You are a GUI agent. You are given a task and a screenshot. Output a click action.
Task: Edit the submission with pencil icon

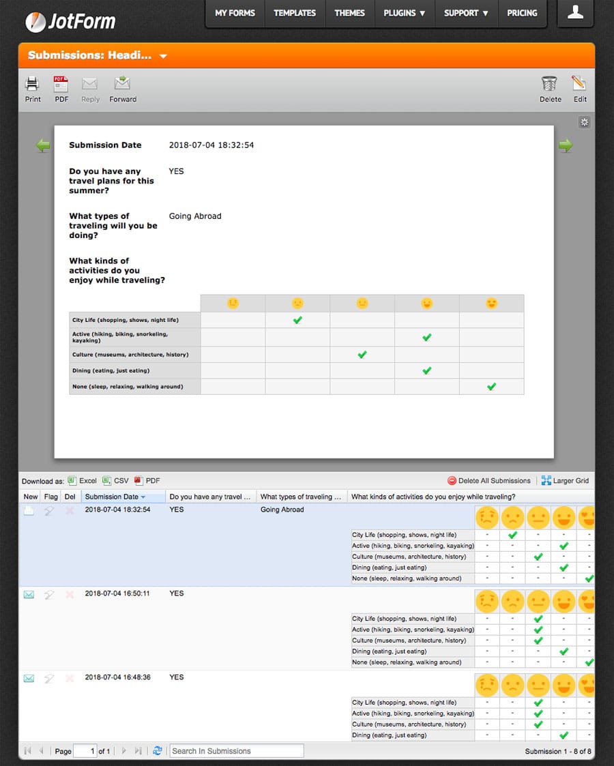point(580,89)
